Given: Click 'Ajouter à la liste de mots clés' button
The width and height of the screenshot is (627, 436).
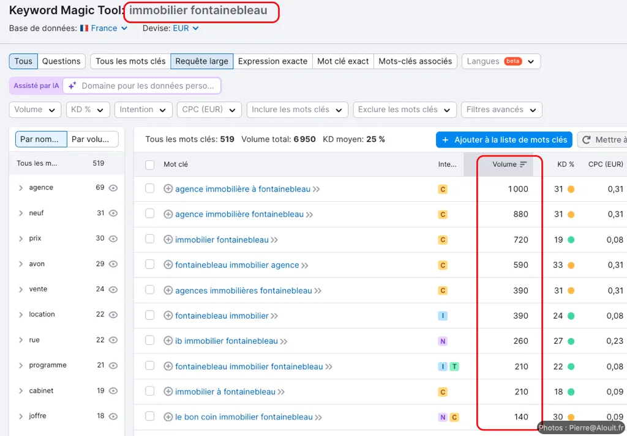Looking at the screenshot, I should click(x=504, y=140).
